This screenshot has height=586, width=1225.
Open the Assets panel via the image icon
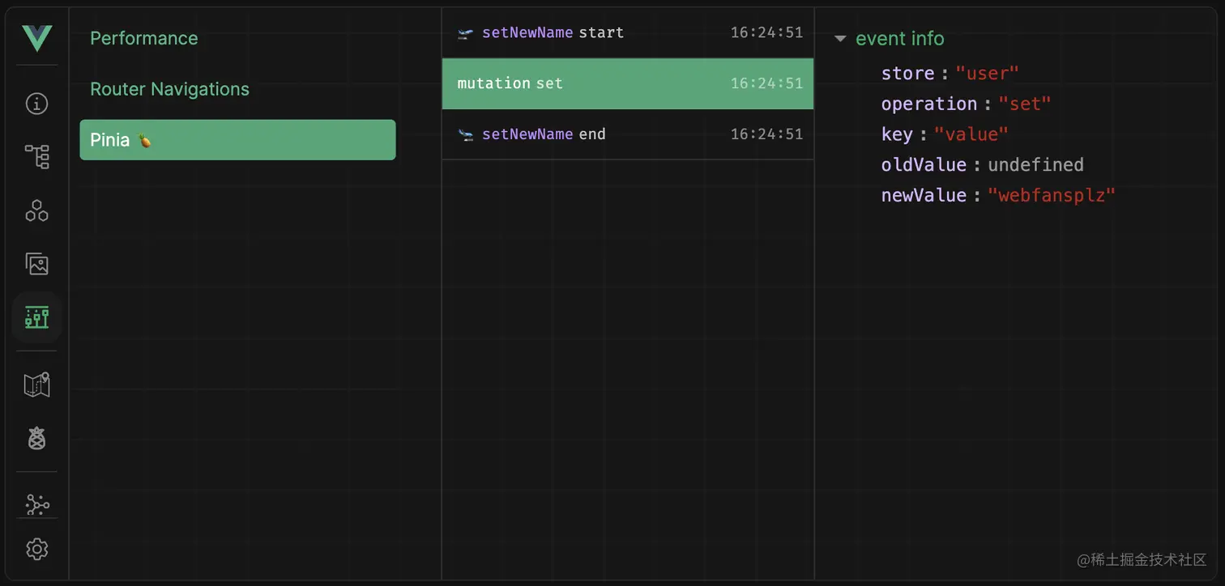(x=36, y=264)
